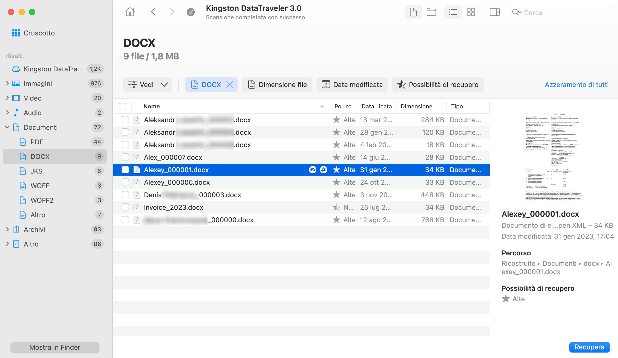Click Mostra in Finder button
The height and width of the screenshot is (358, 618).
click(x=55, y=347)
